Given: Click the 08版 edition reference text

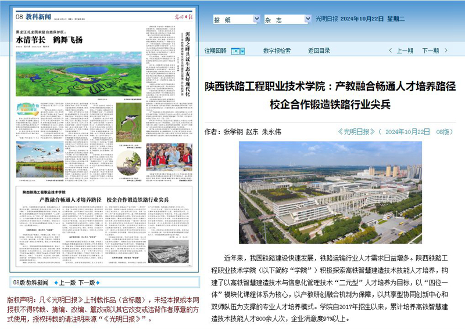Looking at the screenshot, I should click(443, 132).
